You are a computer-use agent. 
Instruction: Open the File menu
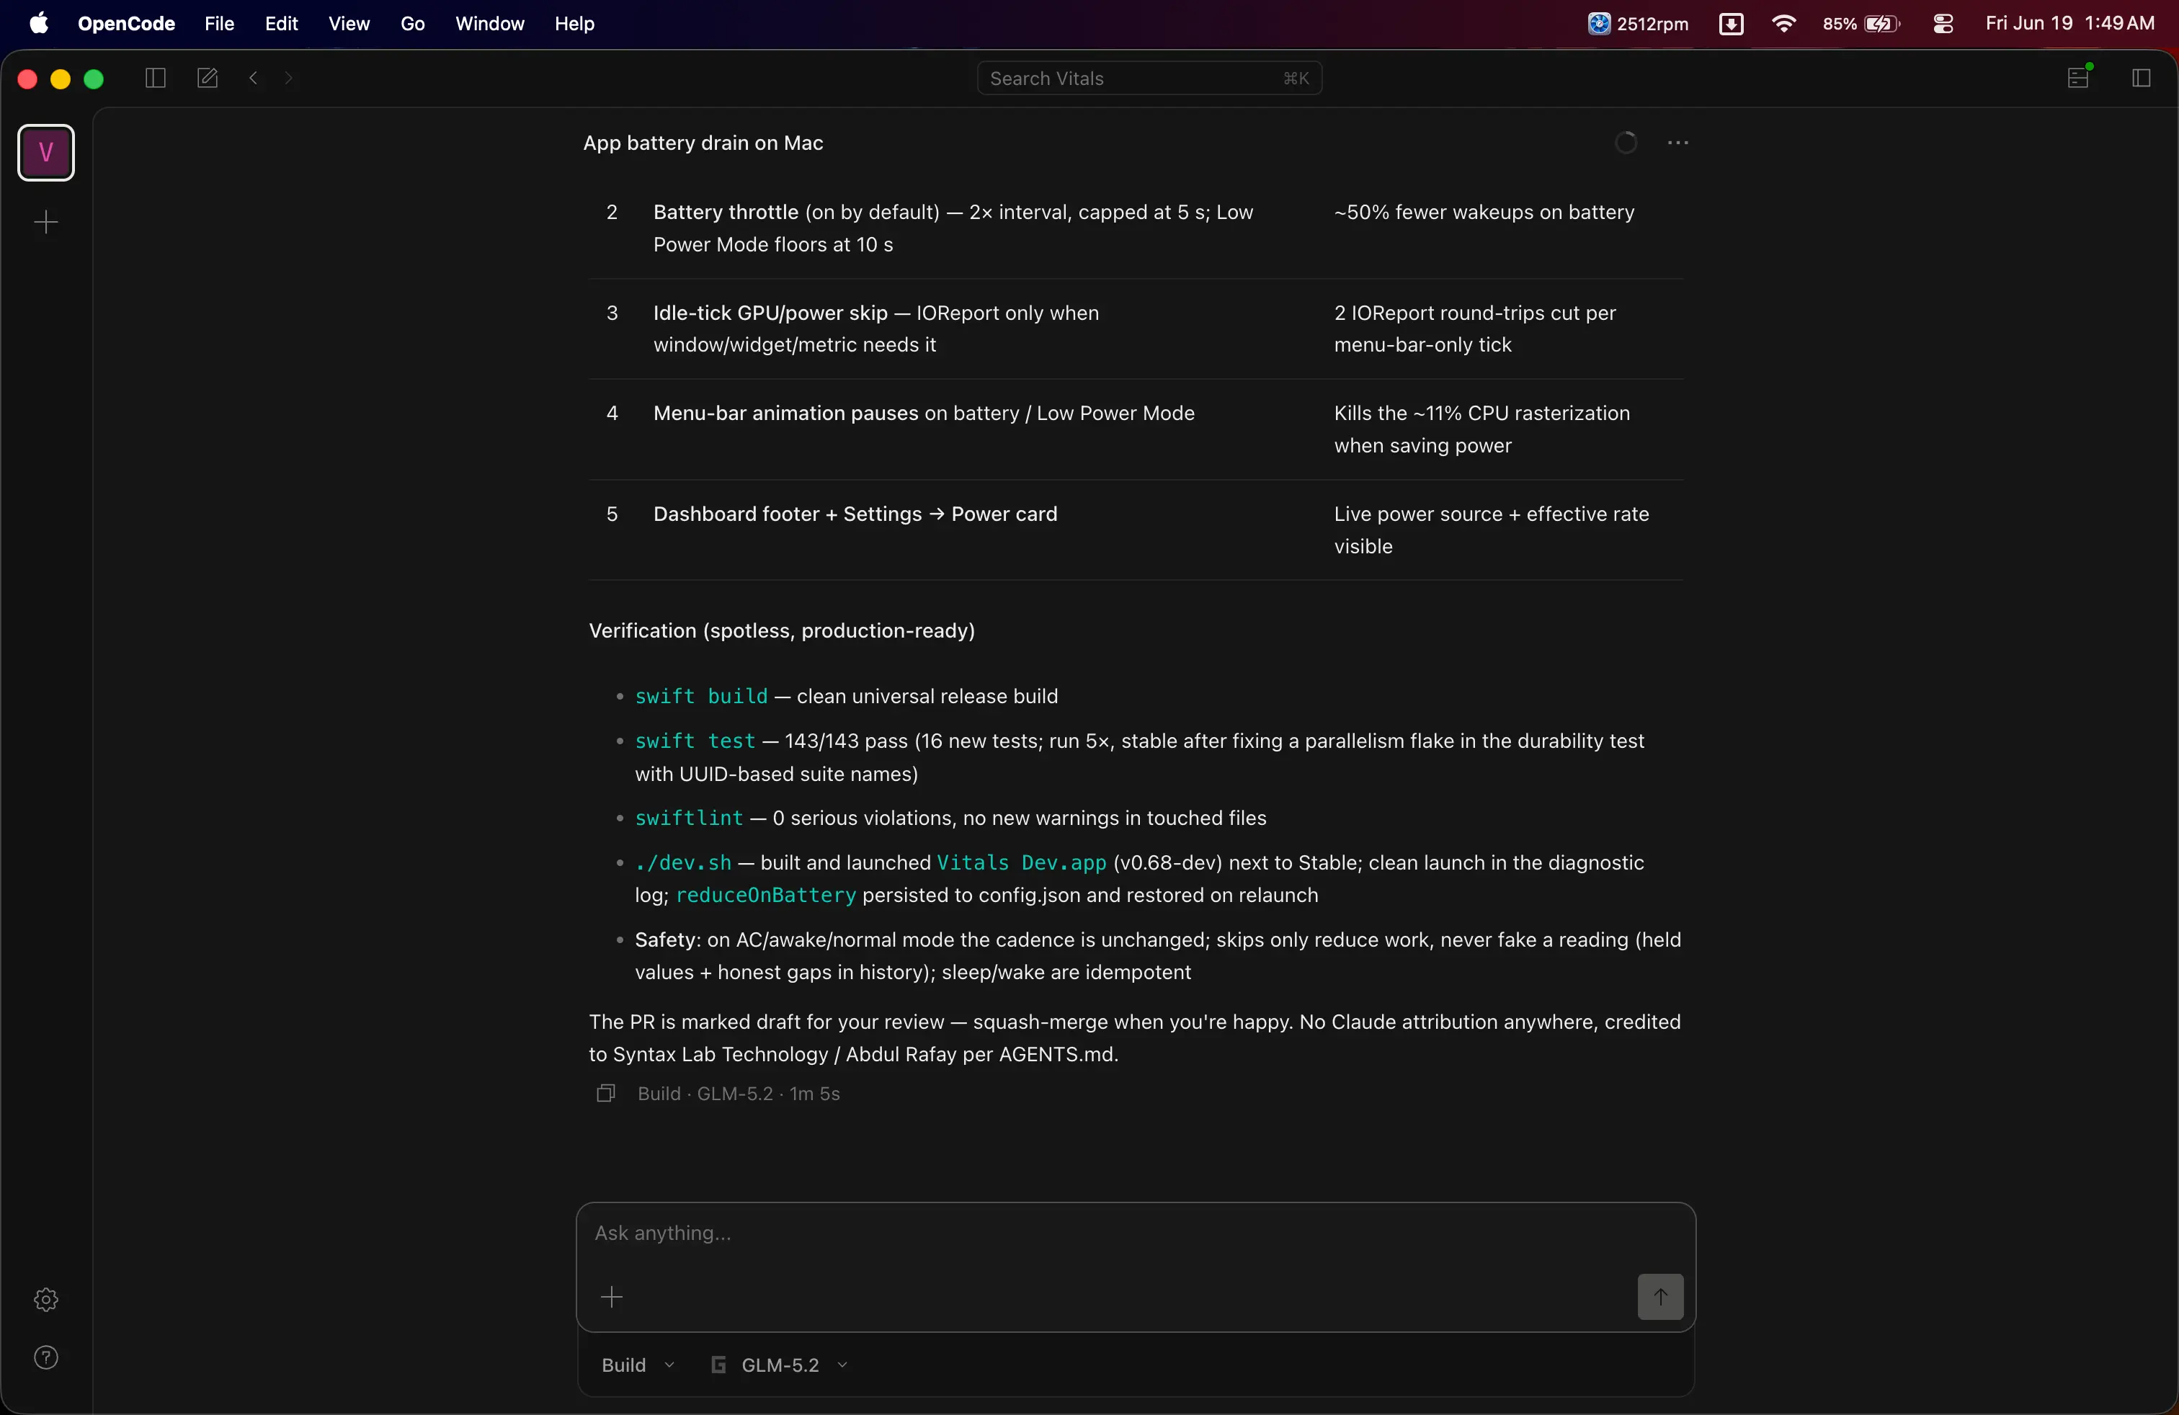(x=219, y=24)
